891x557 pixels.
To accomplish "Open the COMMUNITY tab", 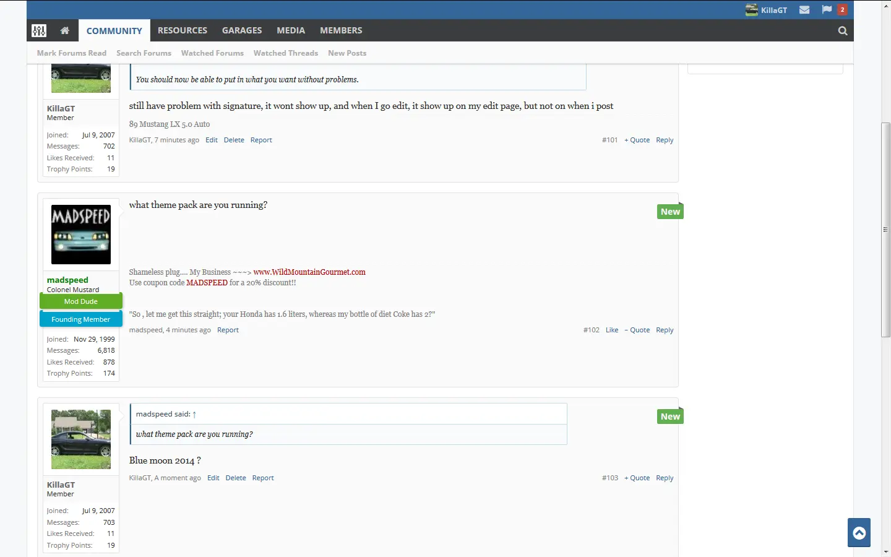I will pos(114,30).
